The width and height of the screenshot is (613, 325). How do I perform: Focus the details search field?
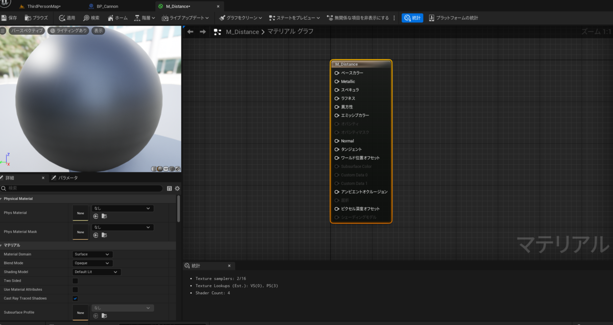coord(82,188)
